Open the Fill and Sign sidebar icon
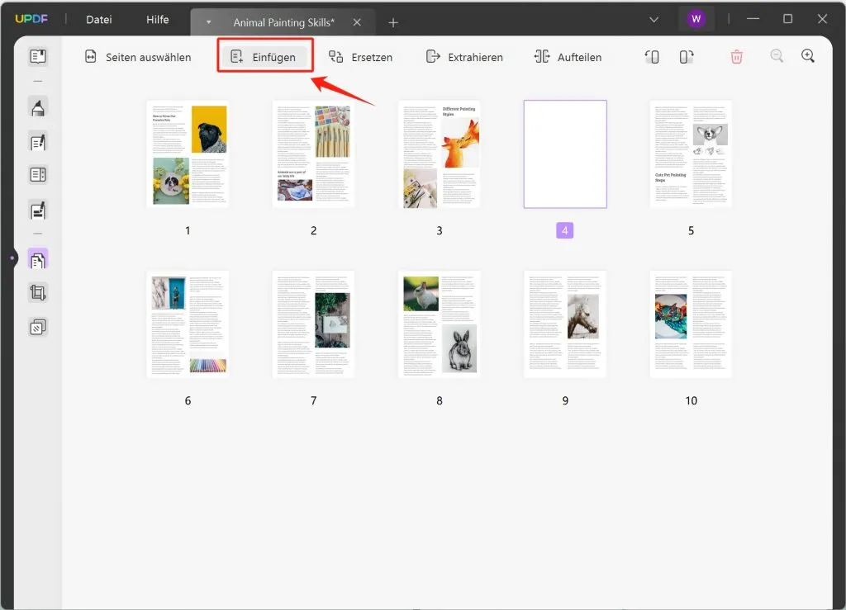Viewport: 846px width, 610px height. 38,210
